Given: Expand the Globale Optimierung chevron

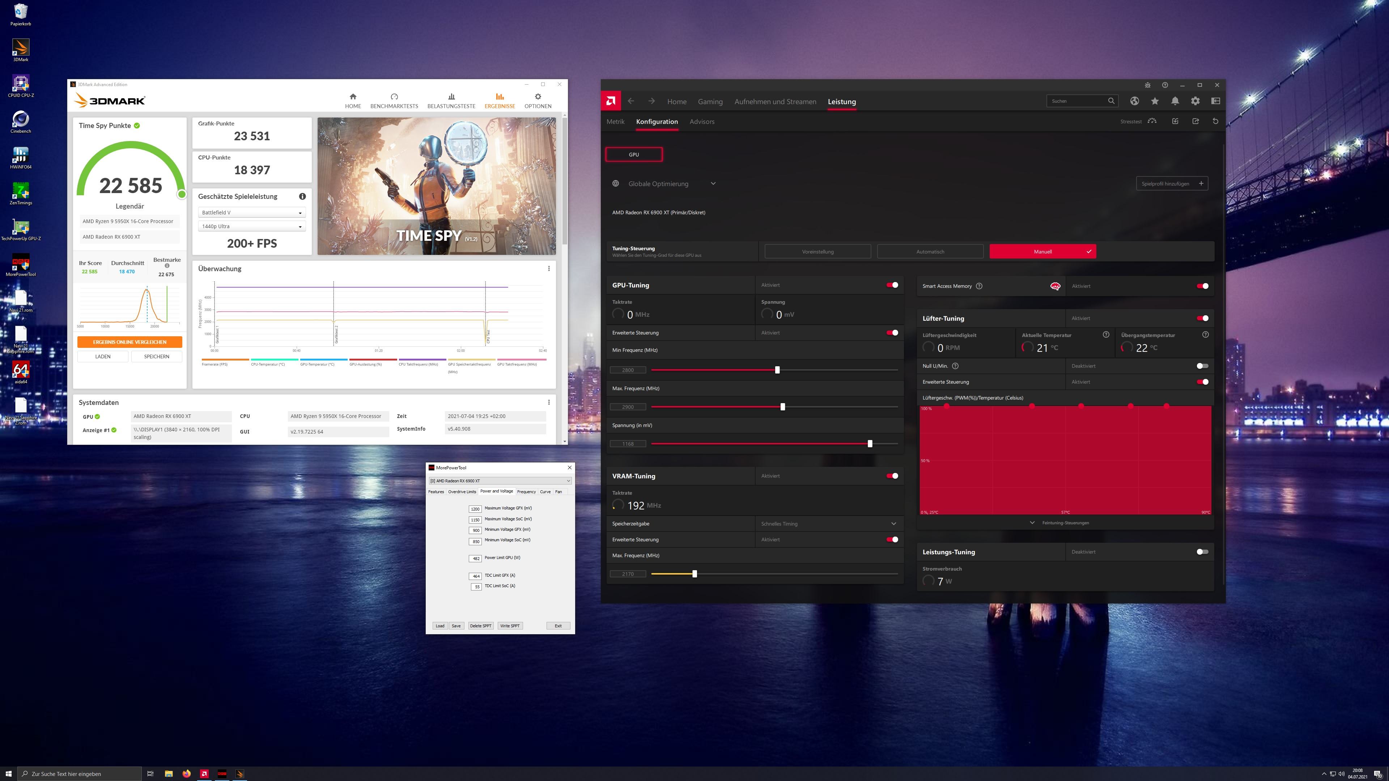Looking at the screenshot, I should click(713, 184).
